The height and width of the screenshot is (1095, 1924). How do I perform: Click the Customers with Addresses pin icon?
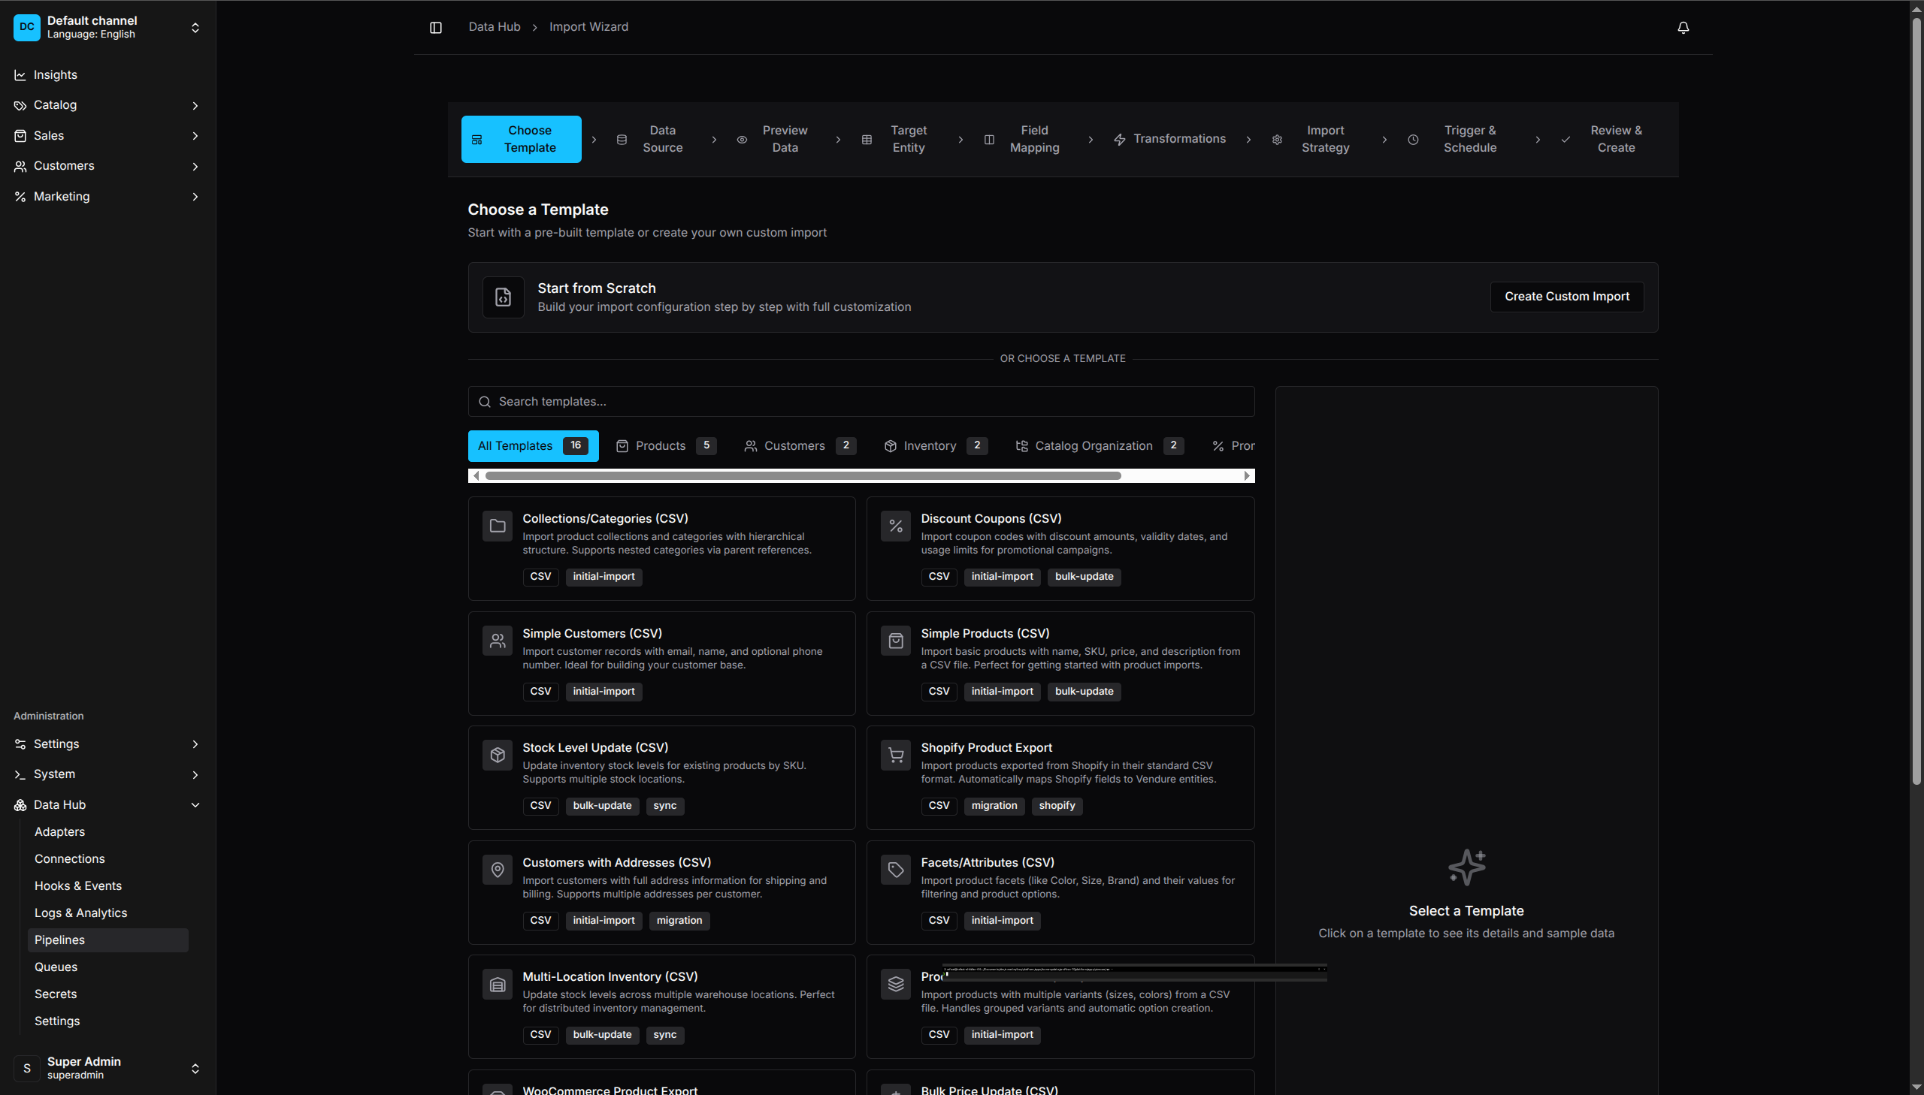coord(498,870)
